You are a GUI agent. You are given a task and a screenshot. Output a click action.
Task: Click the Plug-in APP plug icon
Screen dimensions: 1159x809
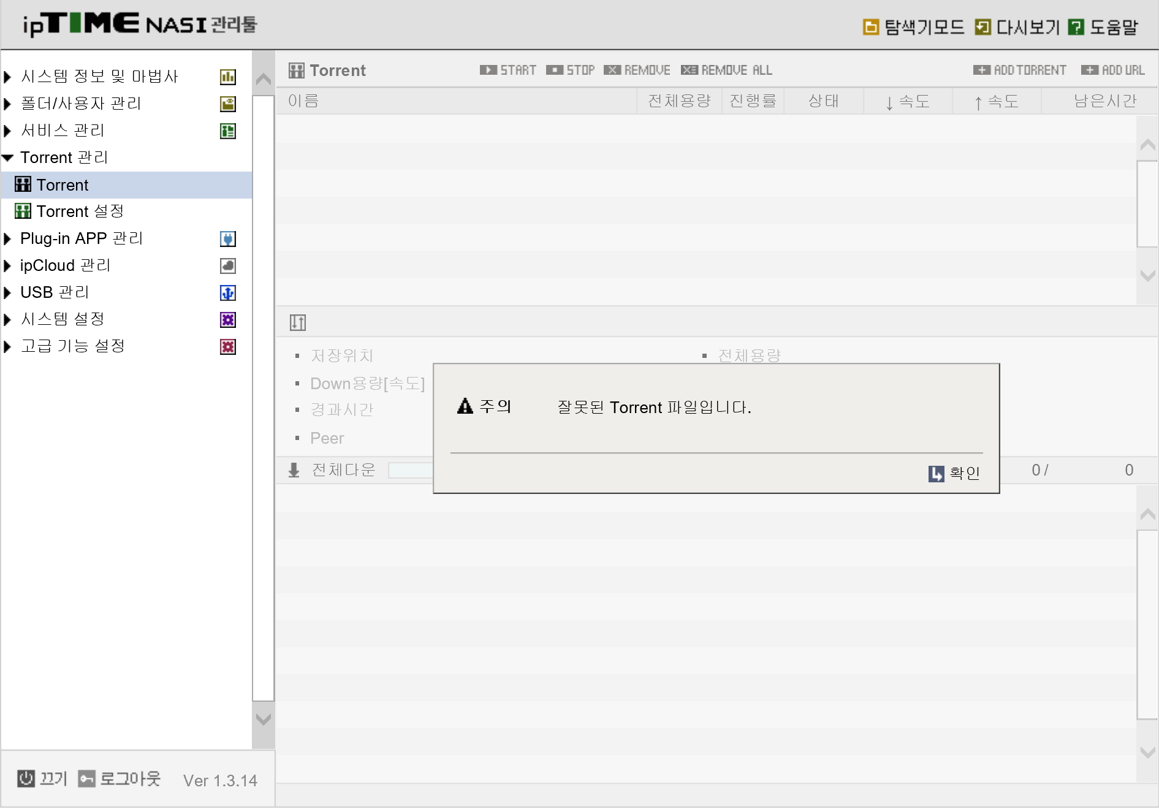click(x=227, y=238)
